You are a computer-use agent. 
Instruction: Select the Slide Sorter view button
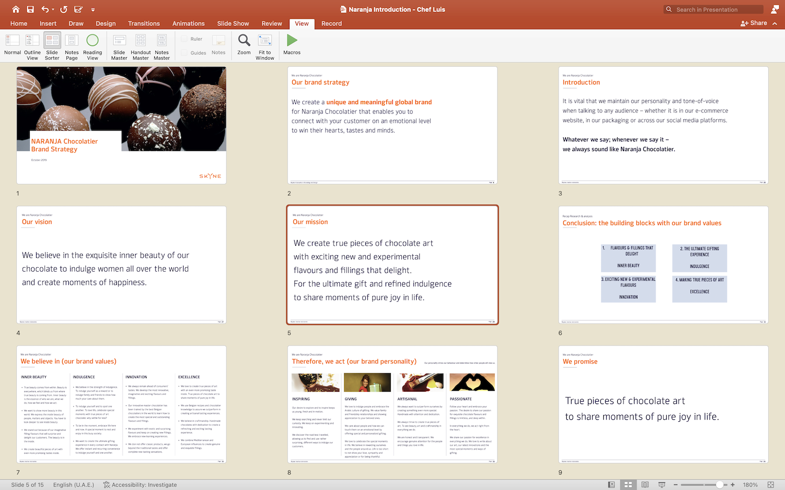(52, 47)
